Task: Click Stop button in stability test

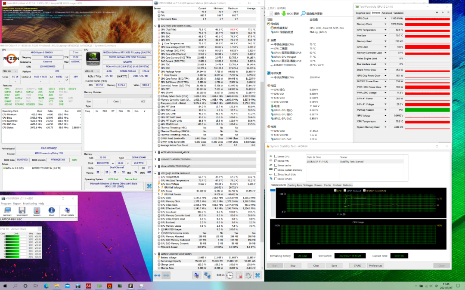Action: (x=293, y=266)
